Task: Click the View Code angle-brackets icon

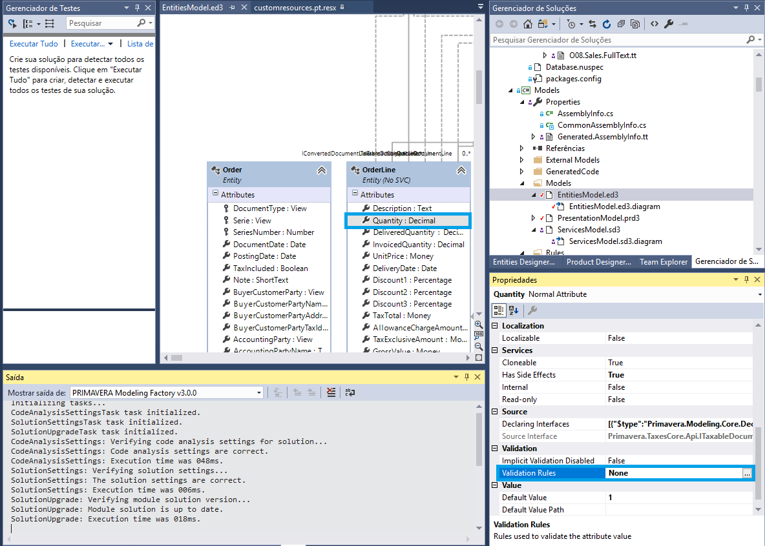Action: coord(655,23)
